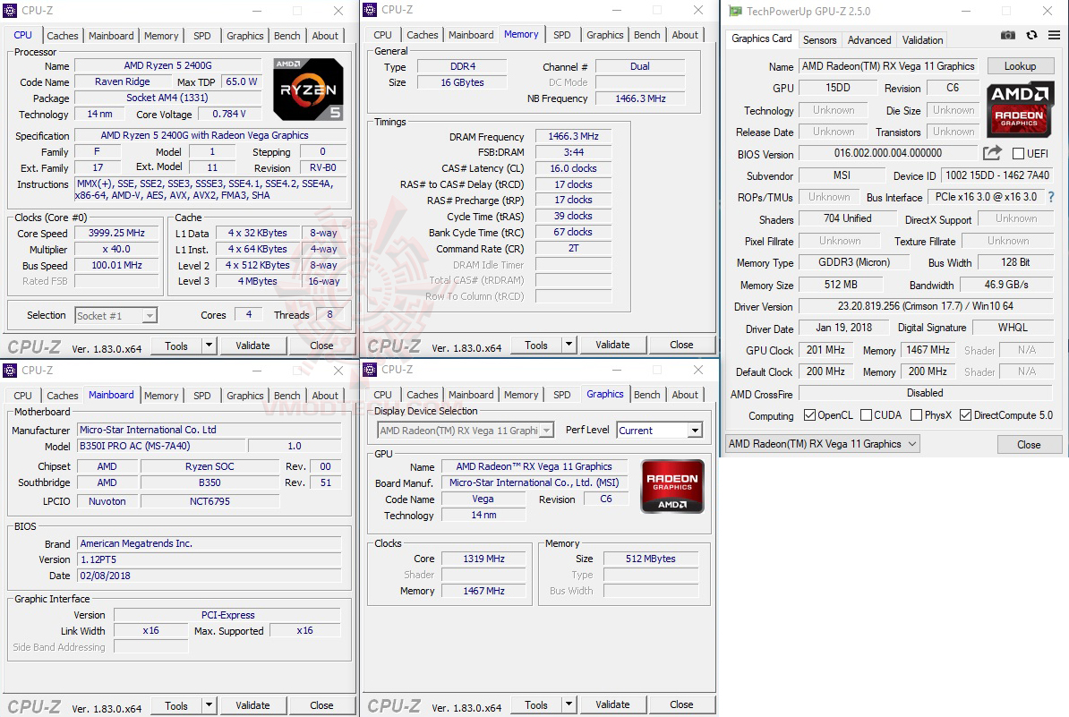The height and width of the screenshot is (717, 1069).
Task: Click the GPU-Z refresh icon
Action: pos(1031,36)
